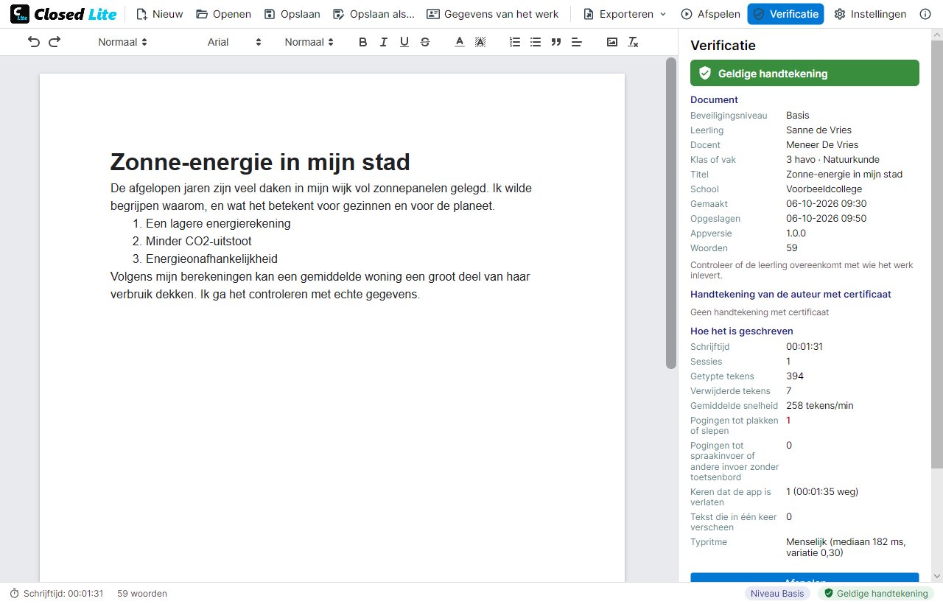Insert an image into the document
The image size is (943, 604).
[612, 42]
